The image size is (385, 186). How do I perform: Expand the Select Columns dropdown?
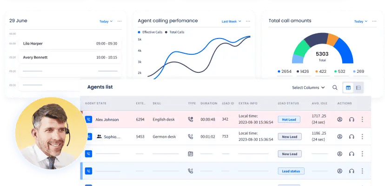[308, 88]
